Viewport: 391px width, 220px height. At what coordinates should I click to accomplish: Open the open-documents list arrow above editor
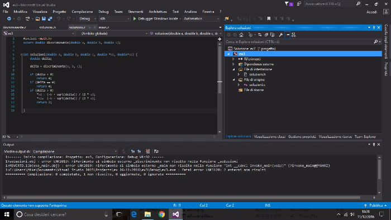220,27
